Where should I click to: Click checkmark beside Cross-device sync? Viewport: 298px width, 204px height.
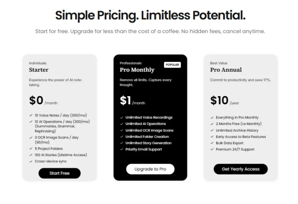coord(31,161)
